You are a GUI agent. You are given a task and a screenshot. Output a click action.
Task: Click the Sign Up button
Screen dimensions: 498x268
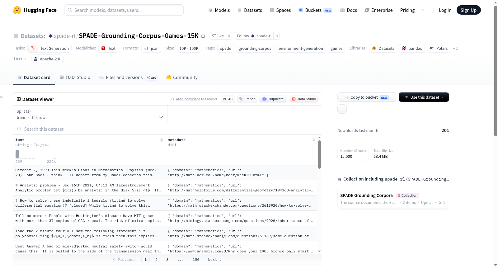(x=468, y=10)
